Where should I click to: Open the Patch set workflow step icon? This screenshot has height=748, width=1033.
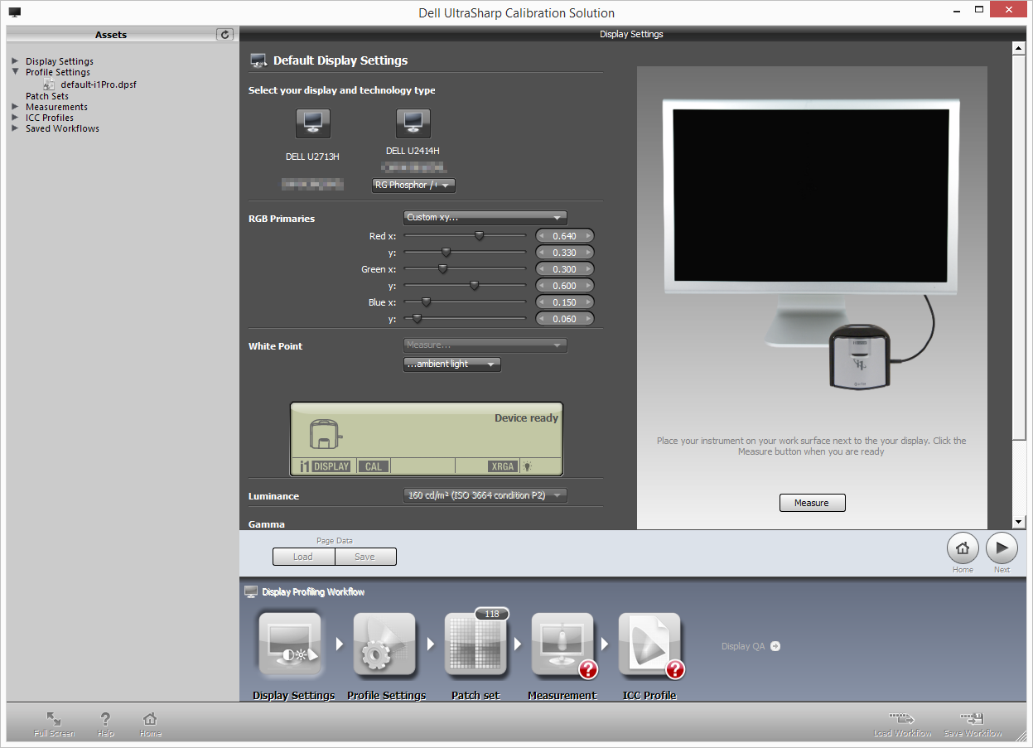tap(475, 644)
